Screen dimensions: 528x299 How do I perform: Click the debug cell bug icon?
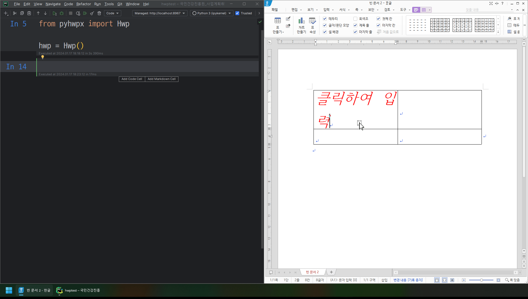click(x=62, y=13)
